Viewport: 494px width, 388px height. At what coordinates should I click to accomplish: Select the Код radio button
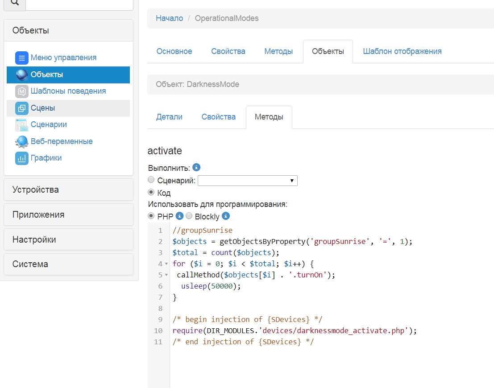(151, 193)
